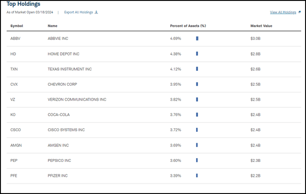Screen dimensions: 306x194
Task: Click the Symbol column header
Action: coord(17,26)
